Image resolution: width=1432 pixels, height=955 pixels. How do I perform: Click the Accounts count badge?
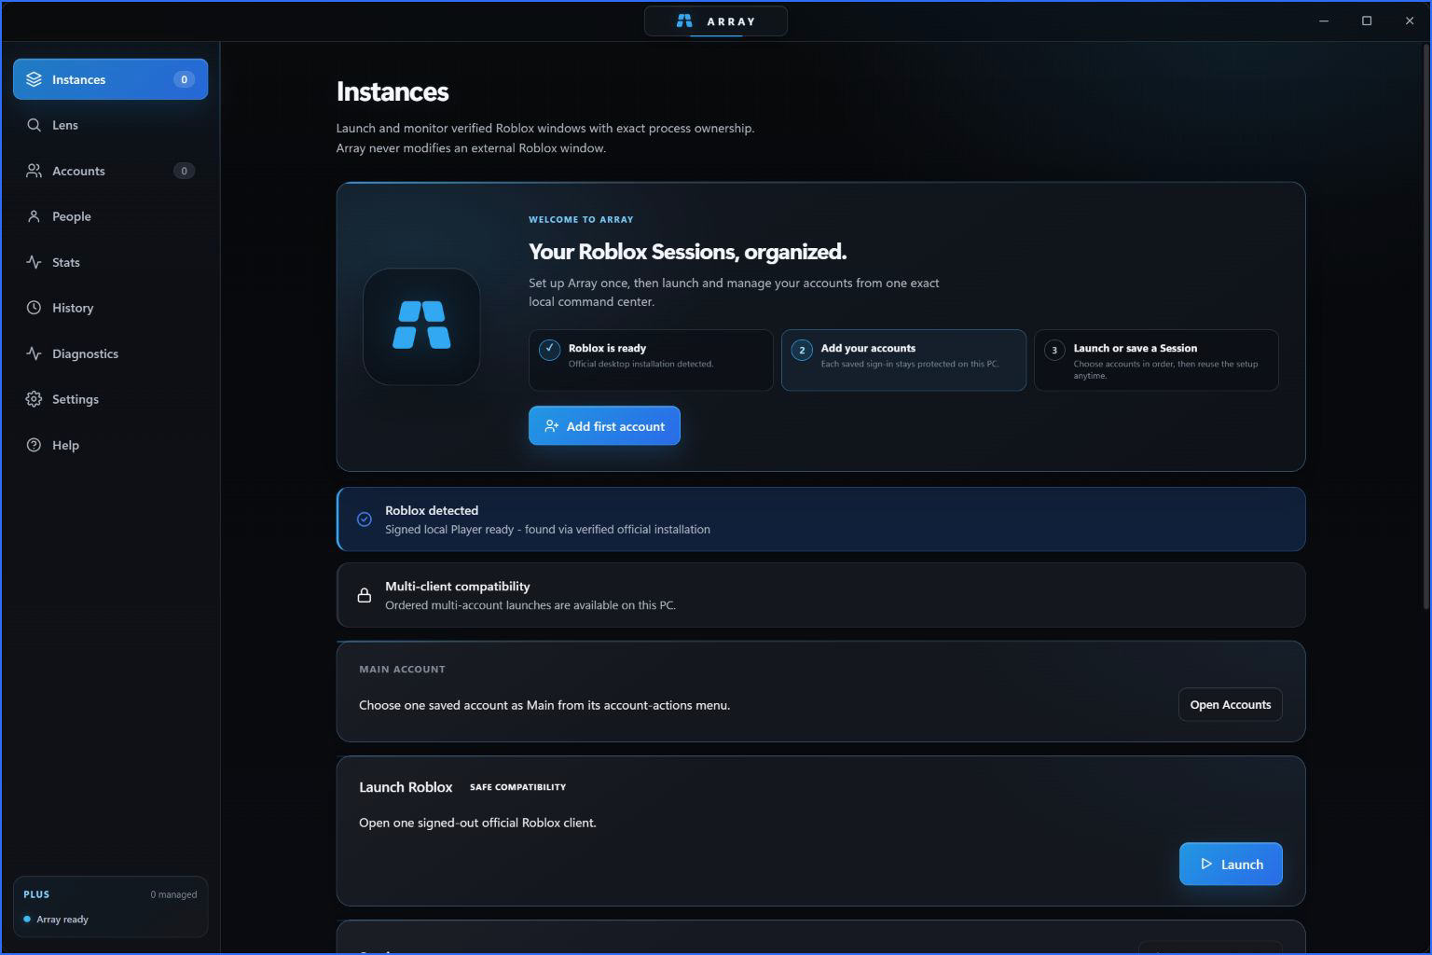tap(184, 171)
